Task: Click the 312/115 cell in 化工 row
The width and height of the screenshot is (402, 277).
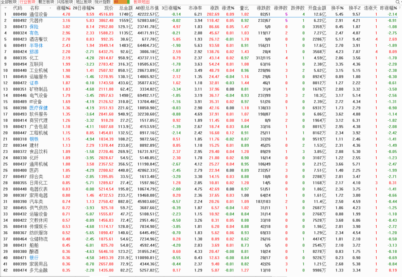Action: pyautogui.click(x=263, y=58)
